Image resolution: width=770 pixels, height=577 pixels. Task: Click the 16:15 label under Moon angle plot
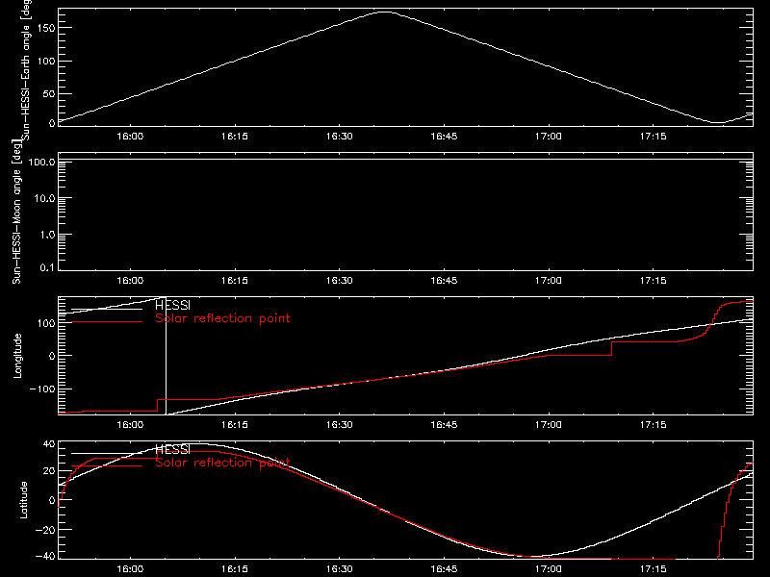[235, 281]
